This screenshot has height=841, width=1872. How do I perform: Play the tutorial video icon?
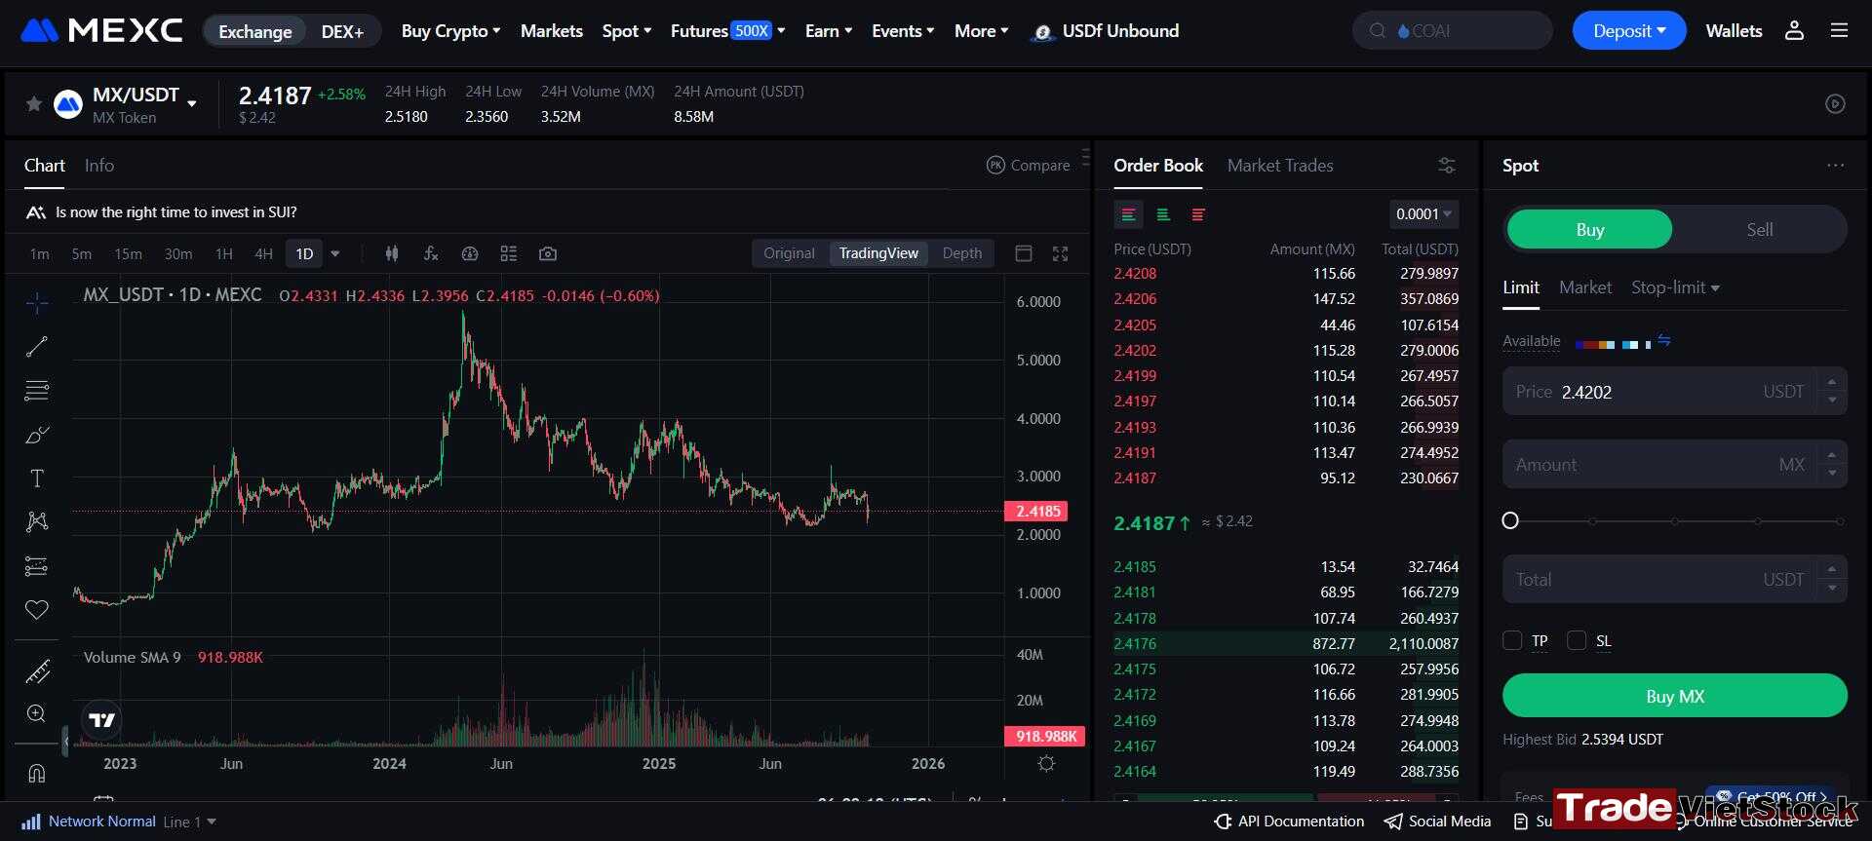tap(1835, 103)
